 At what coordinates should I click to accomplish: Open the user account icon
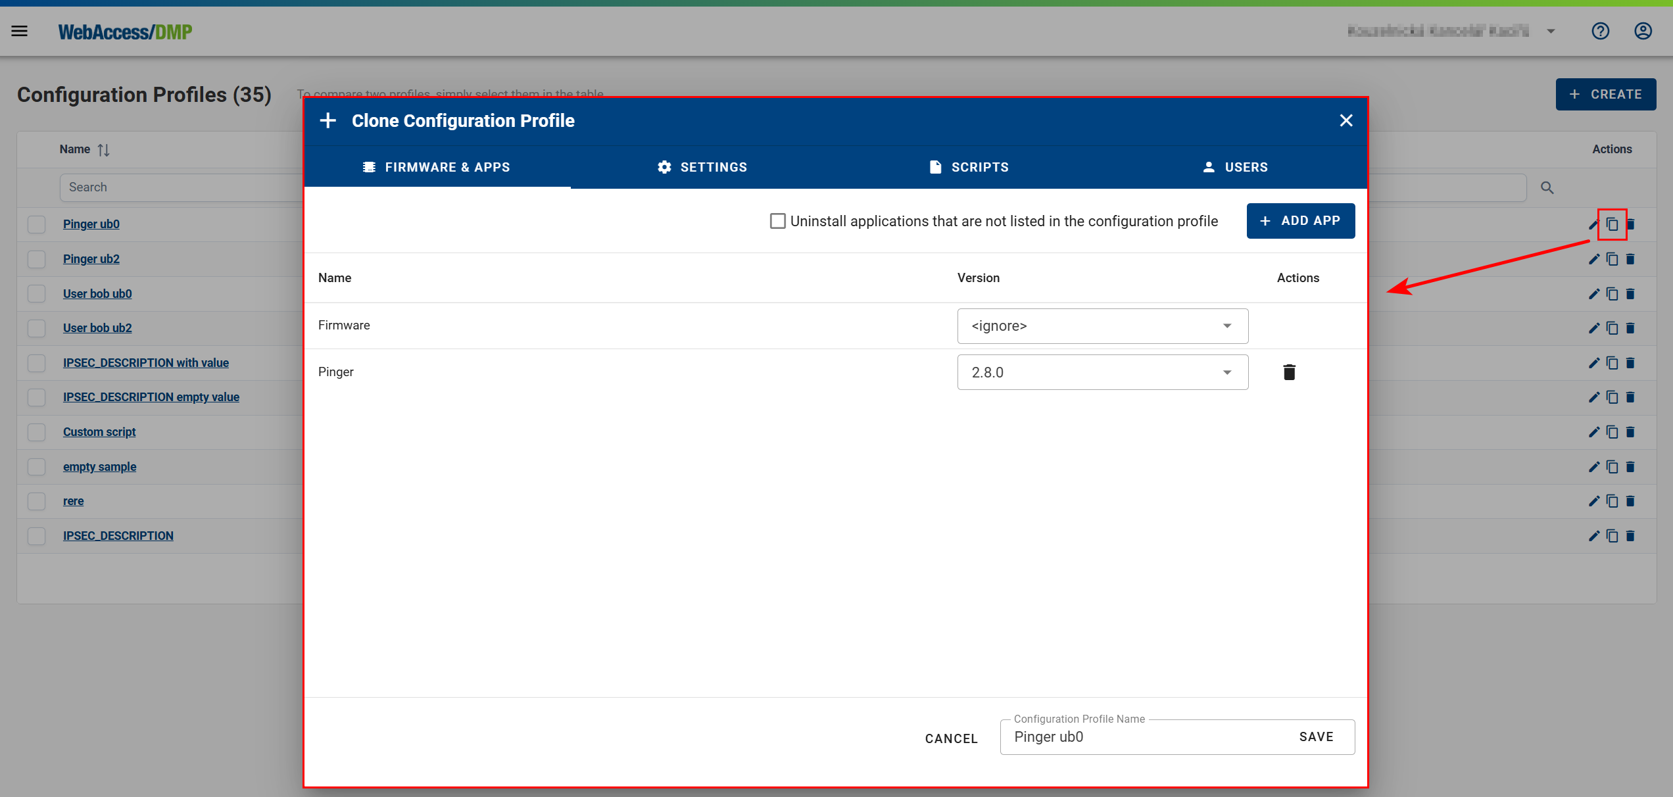point(1642,31)
